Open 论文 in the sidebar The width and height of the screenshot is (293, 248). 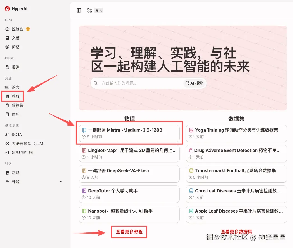[16, 87]
